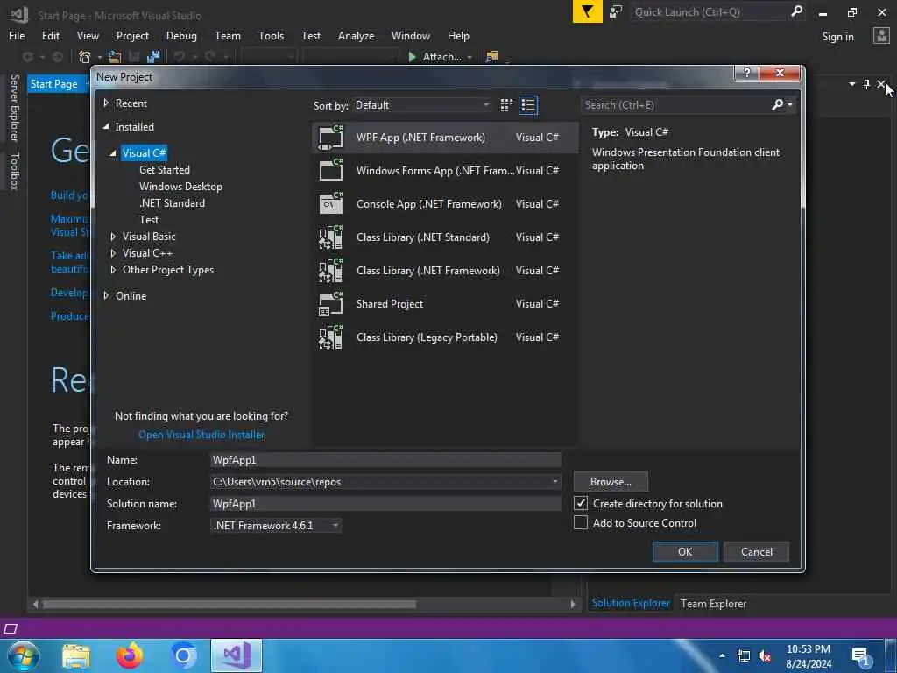Switch to the Solution Explorer tab
The height and width of the screenshot is (673, 897).
point(631,603)
